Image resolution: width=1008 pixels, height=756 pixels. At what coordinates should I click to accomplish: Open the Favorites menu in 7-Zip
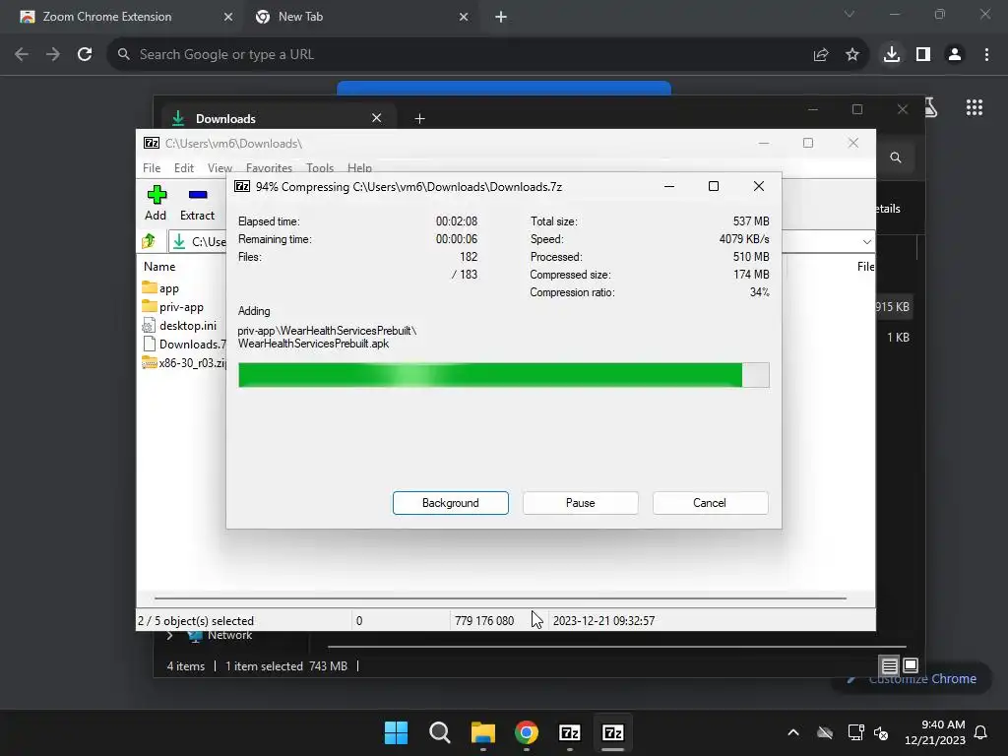269,167
